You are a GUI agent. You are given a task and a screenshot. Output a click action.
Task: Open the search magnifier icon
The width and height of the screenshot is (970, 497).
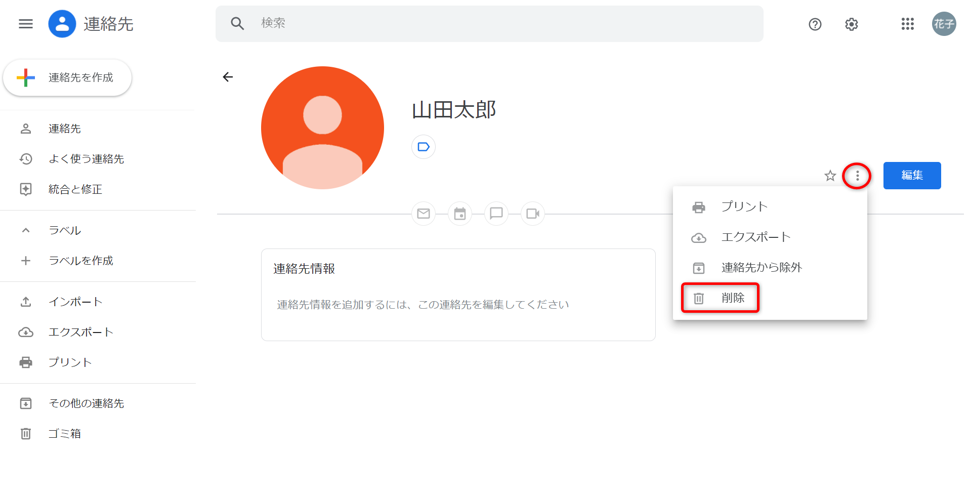click(237, 23)
